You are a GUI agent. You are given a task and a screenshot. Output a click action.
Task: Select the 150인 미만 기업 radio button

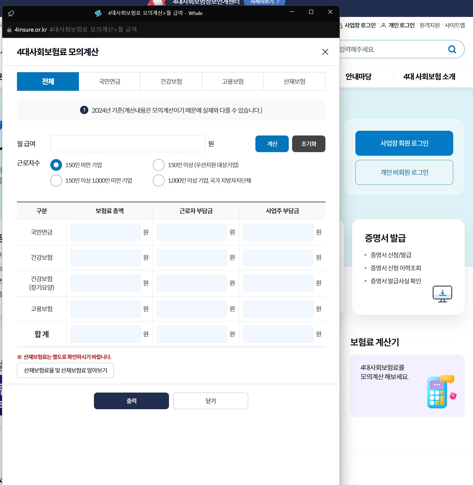pyautogui.click(x=56, y=165)
